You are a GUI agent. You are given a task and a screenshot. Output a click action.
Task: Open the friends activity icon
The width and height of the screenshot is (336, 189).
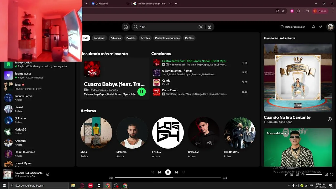[321, 27]
